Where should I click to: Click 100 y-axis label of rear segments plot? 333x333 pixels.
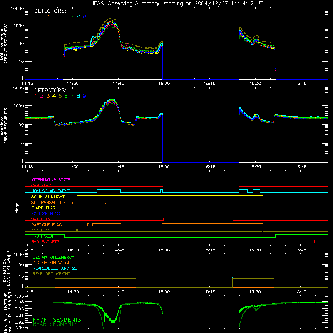(20, 125)
